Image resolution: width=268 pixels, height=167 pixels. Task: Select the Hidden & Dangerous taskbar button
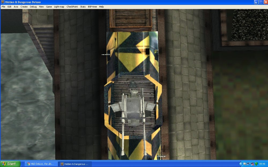[75, 164]
